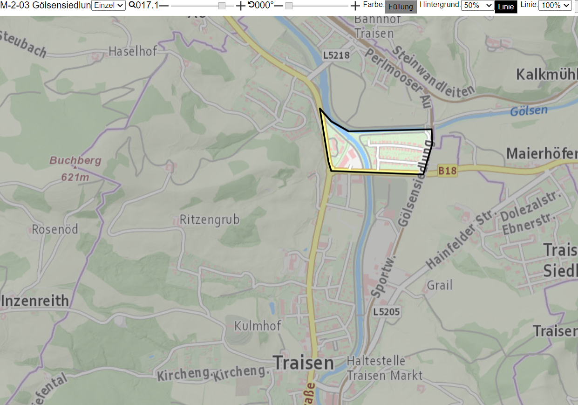Open the Linie 100% dropdown
The image size is (578, 405).
point(555,6)
